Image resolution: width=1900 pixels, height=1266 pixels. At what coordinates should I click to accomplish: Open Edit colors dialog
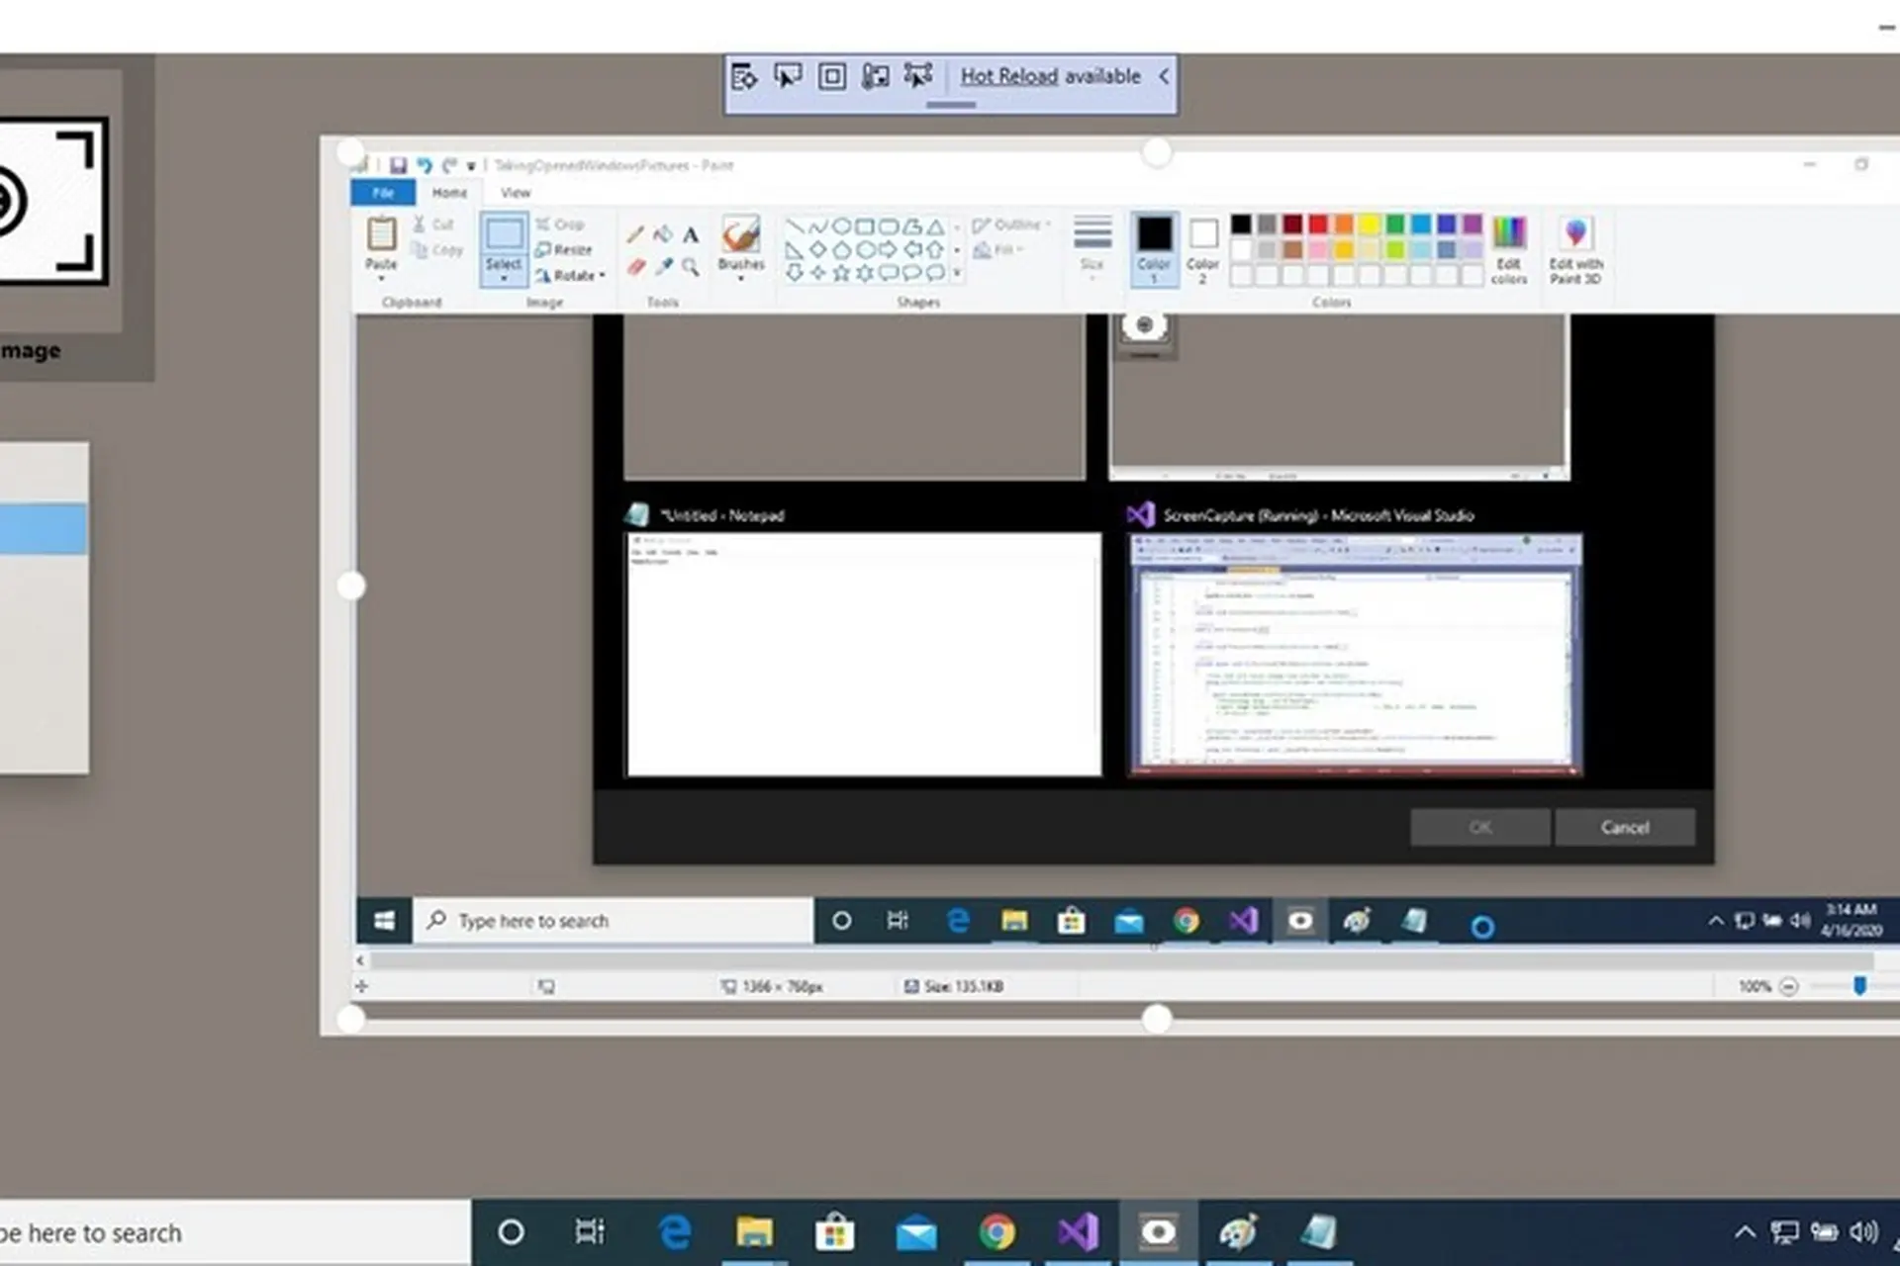(x=1509, y=249)
